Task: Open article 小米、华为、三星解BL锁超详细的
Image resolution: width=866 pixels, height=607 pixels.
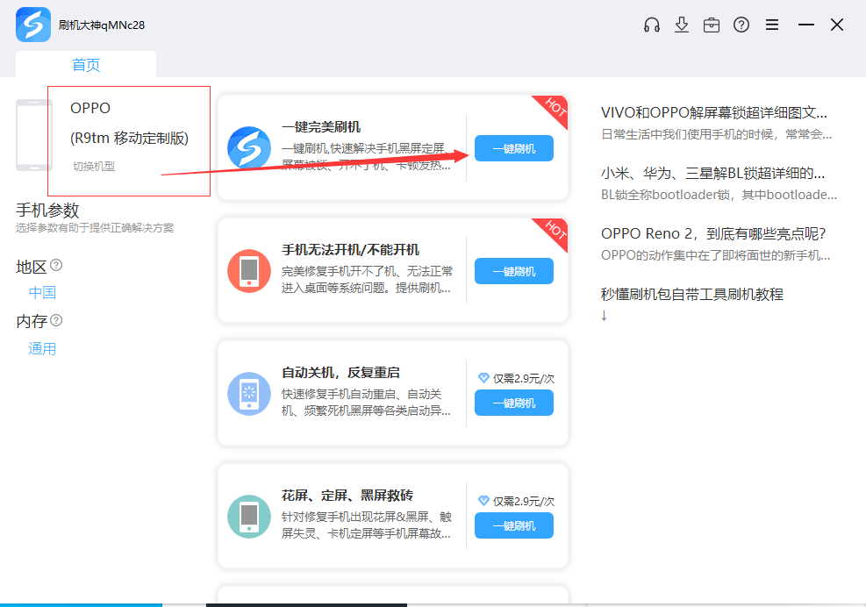Action: point(713,174)
